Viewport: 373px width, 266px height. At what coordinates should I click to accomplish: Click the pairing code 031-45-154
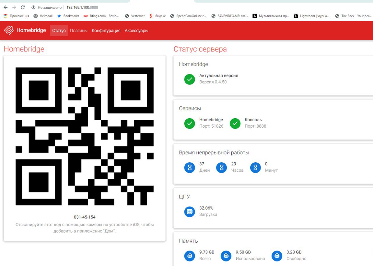85,217
